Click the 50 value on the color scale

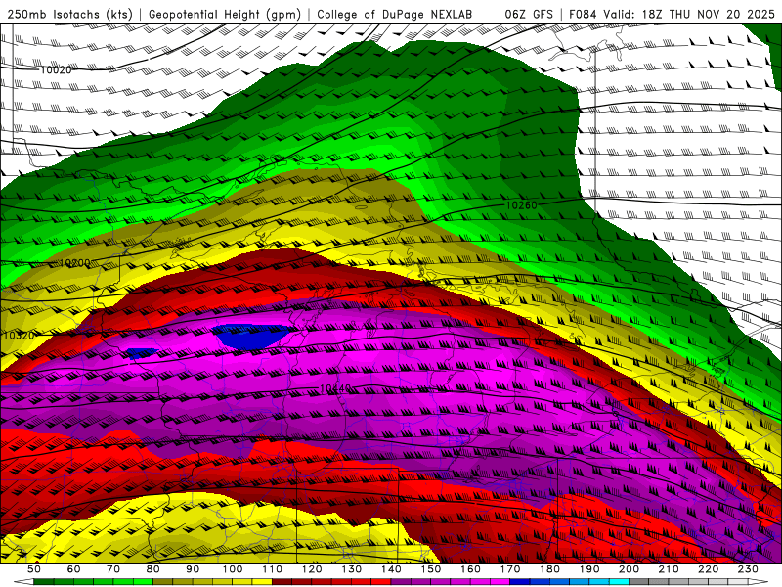pyautogui.click(x=34, y=569)
